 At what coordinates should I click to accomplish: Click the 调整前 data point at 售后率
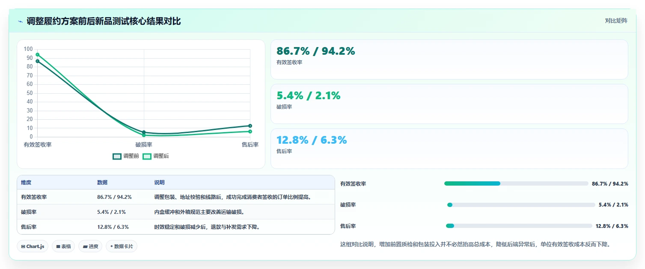tap(250, 126)
